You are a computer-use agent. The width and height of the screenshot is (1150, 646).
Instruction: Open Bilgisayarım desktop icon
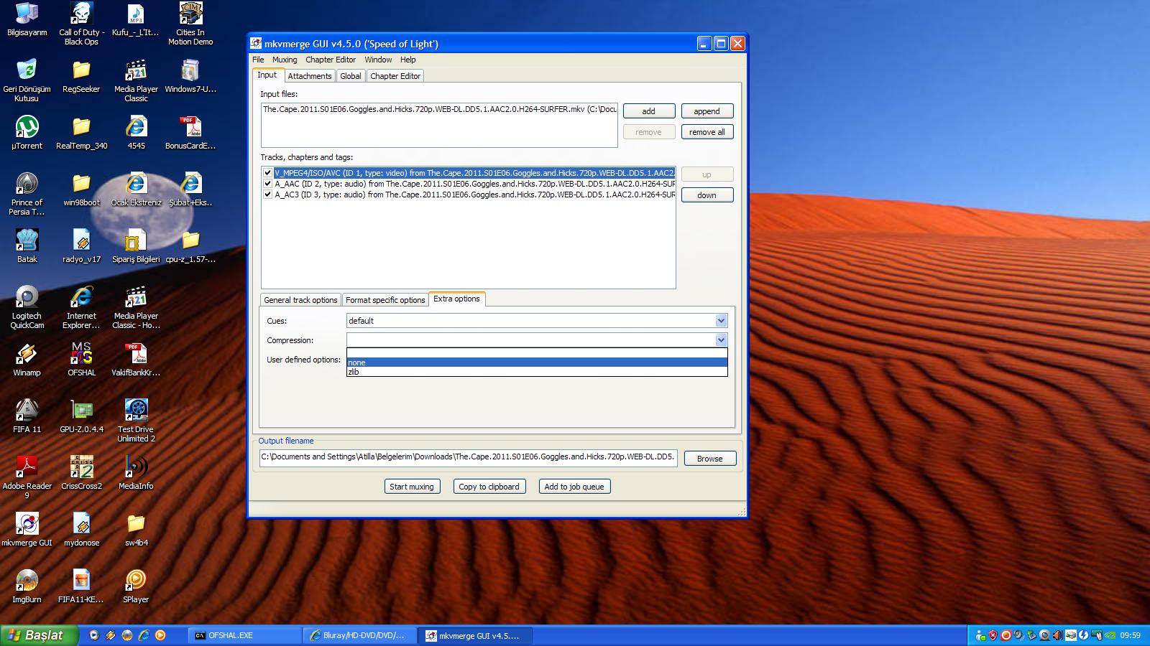click(x=27, y=19)
